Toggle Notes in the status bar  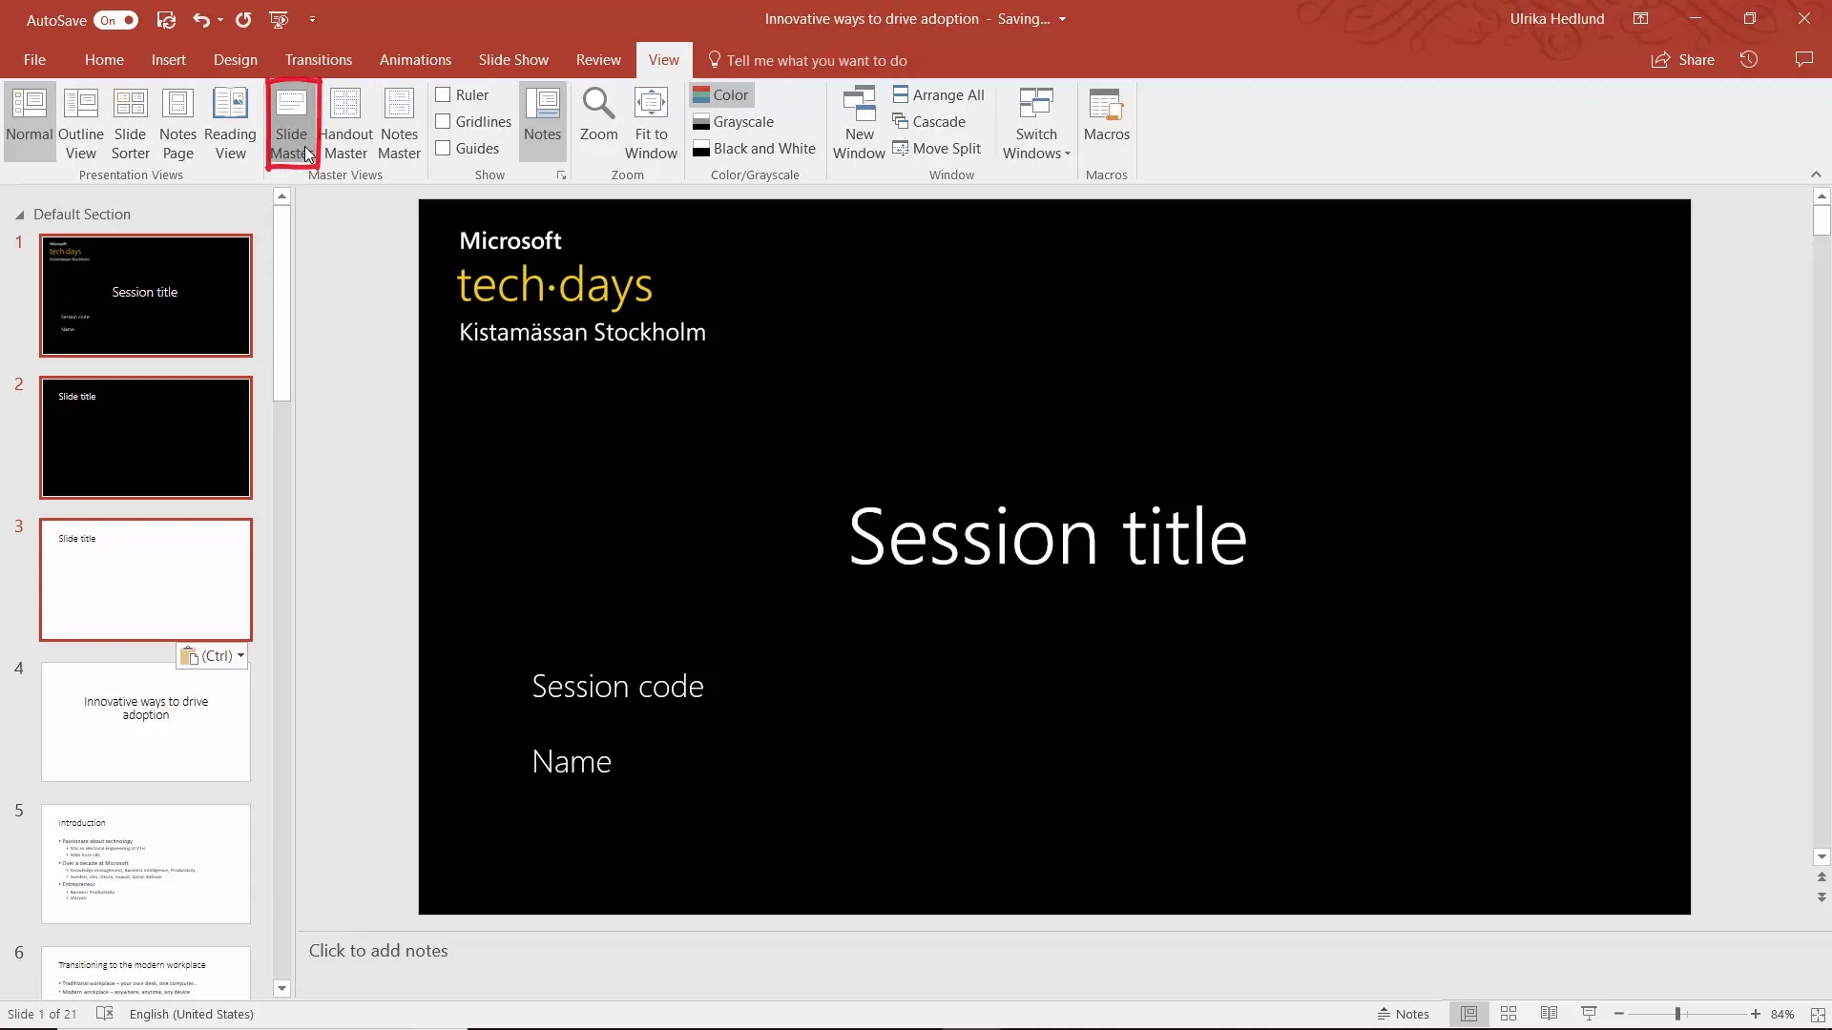click(1403, 1014)
